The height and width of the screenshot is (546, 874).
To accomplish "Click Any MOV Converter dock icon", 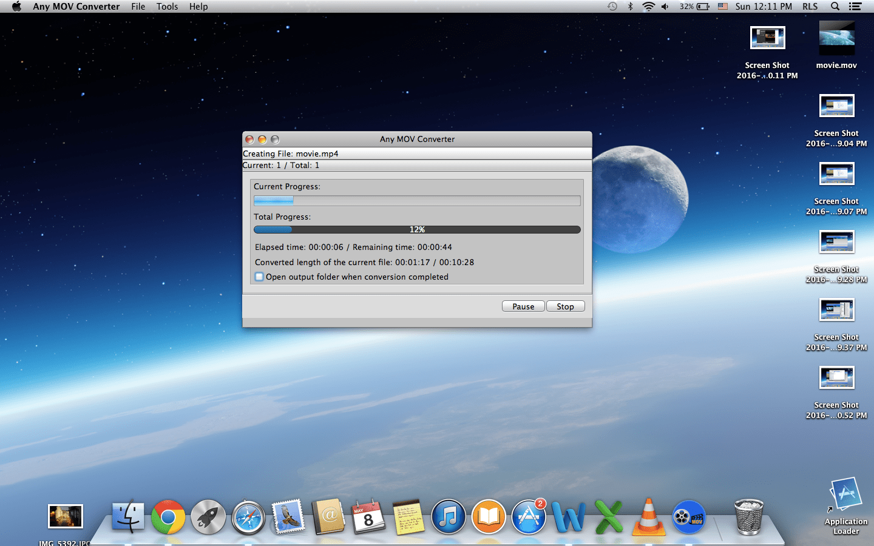I will pos(689,517).
